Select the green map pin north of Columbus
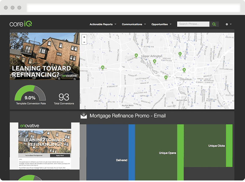Viewport: 245px width, 182px height. pyautogui.click(x=180, y=54)
